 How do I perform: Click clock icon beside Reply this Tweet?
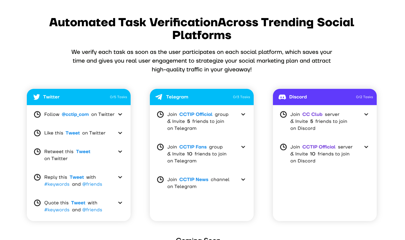(37, 177)
